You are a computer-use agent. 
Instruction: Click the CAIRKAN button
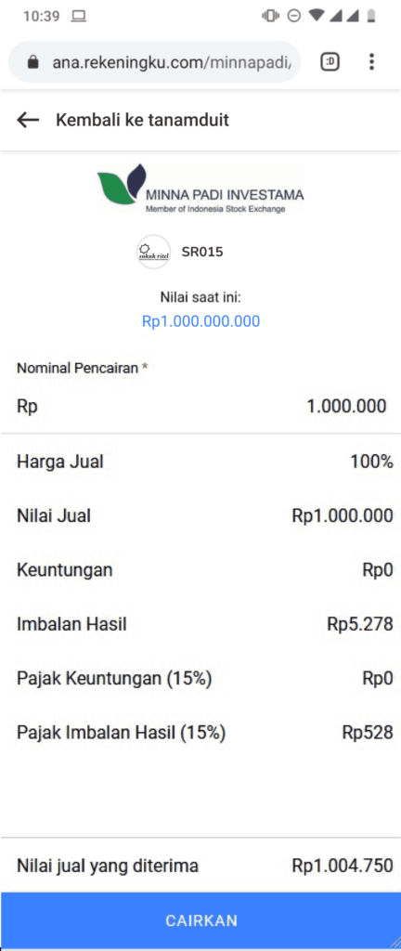point(200,920)
